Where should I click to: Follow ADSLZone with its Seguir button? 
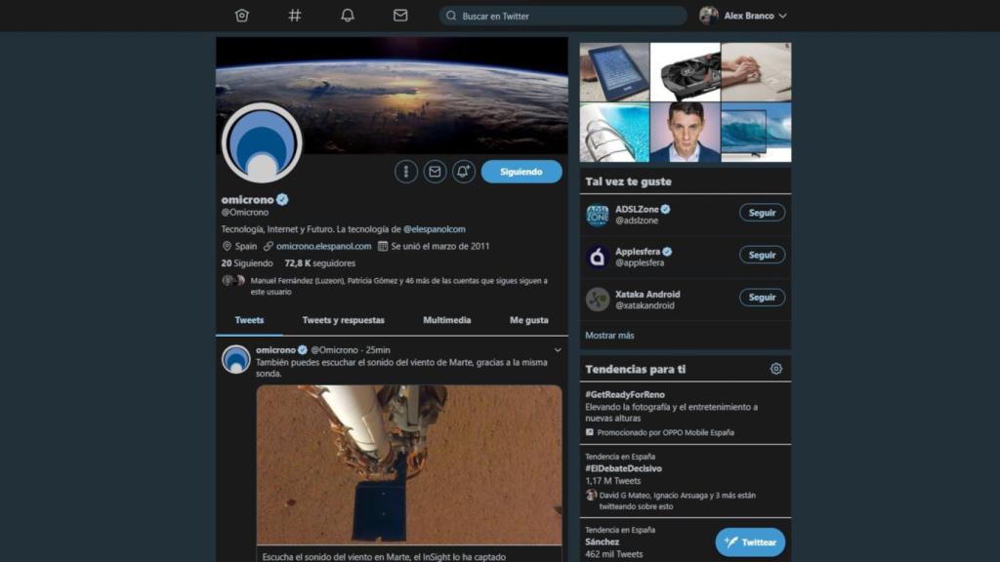tap(760, 213)
